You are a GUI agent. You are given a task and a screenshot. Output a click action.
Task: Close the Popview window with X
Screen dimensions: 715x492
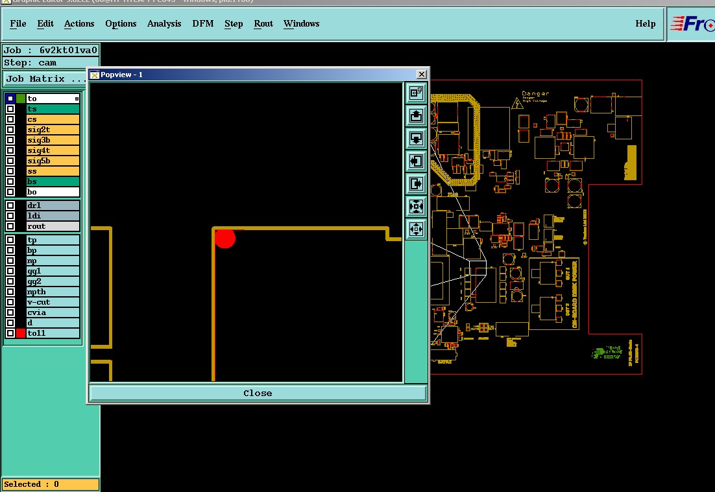[x=421, y=75]
